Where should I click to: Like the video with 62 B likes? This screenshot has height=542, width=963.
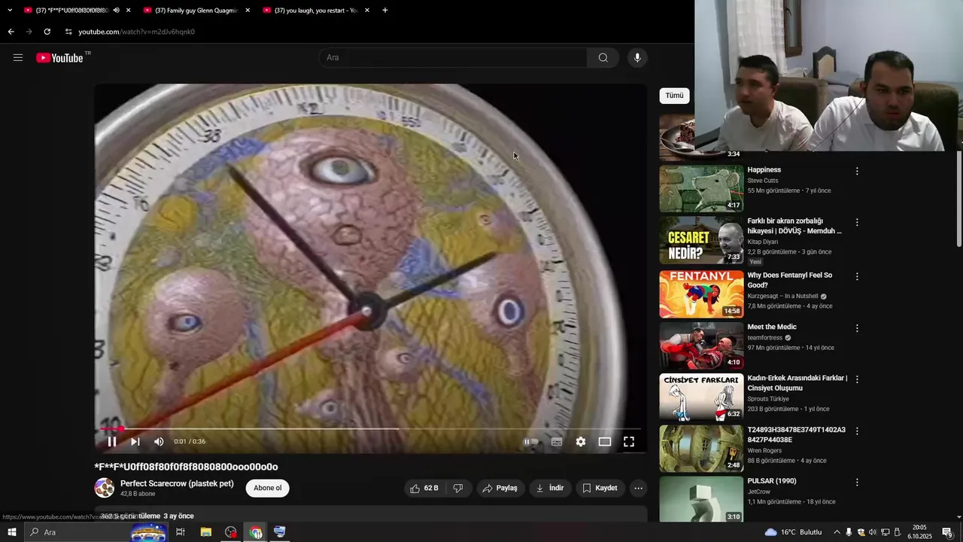click(424, 488)
